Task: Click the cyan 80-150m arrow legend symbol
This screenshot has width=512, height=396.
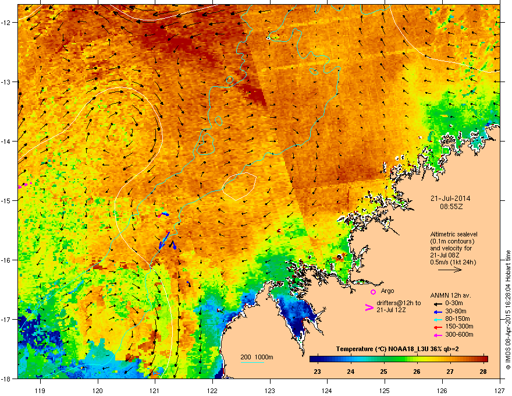Action: pyautogui.click(x=438, y=320)
